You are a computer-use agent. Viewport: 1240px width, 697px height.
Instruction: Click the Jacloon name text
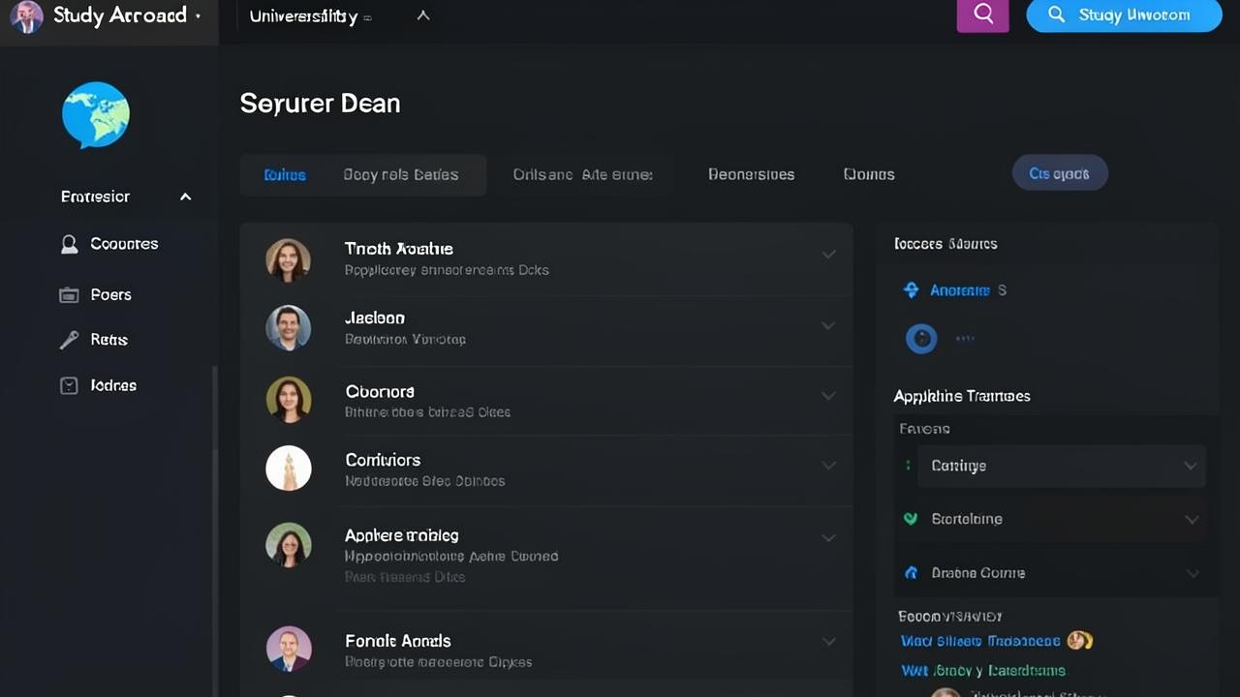pos(375,318)
